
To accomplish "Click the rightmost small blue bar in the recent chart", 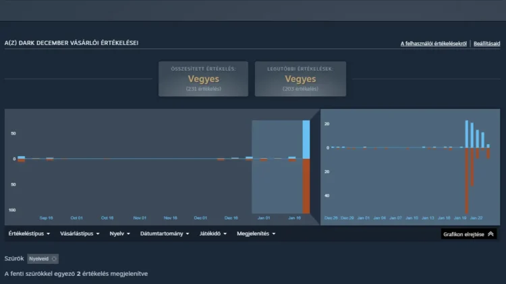I will [x=488, y=146].
